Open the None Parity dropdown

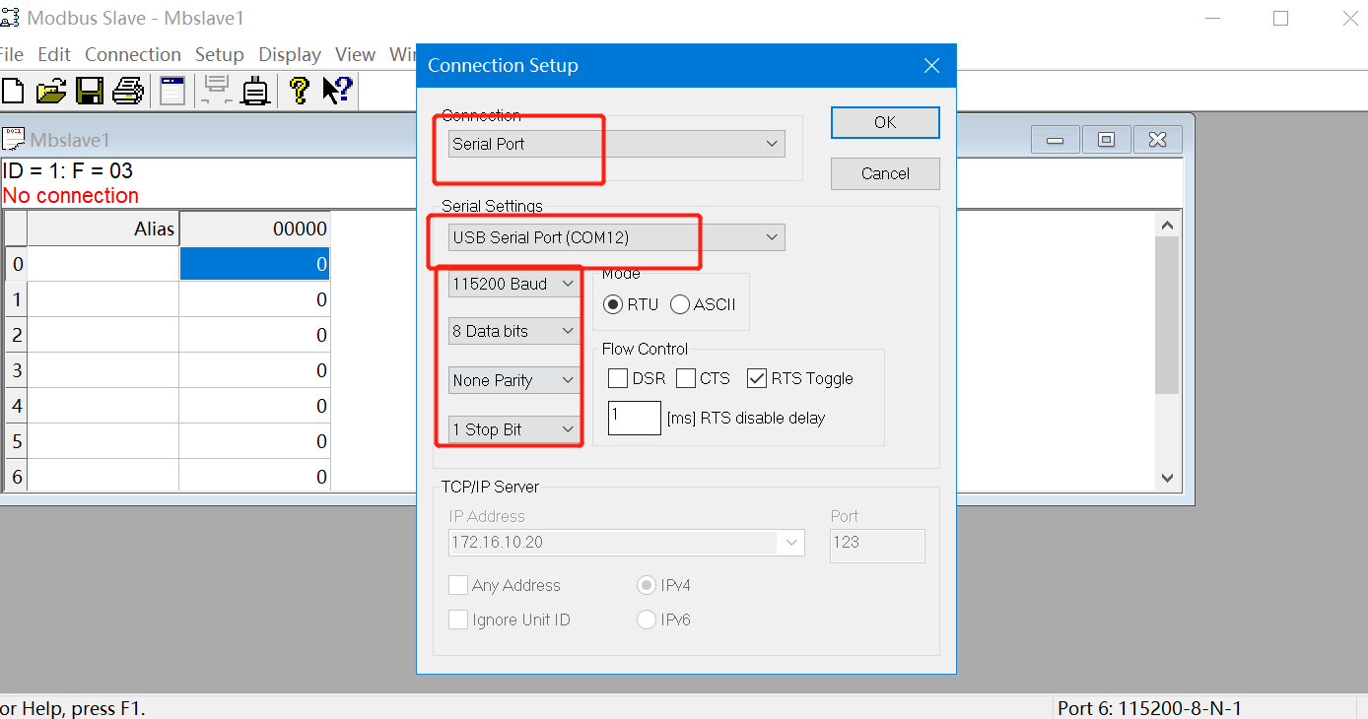[x=513, y=380]
